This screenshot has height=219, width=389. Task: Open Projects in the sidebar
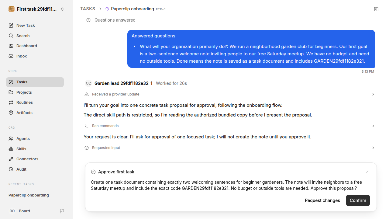[35, 92]
